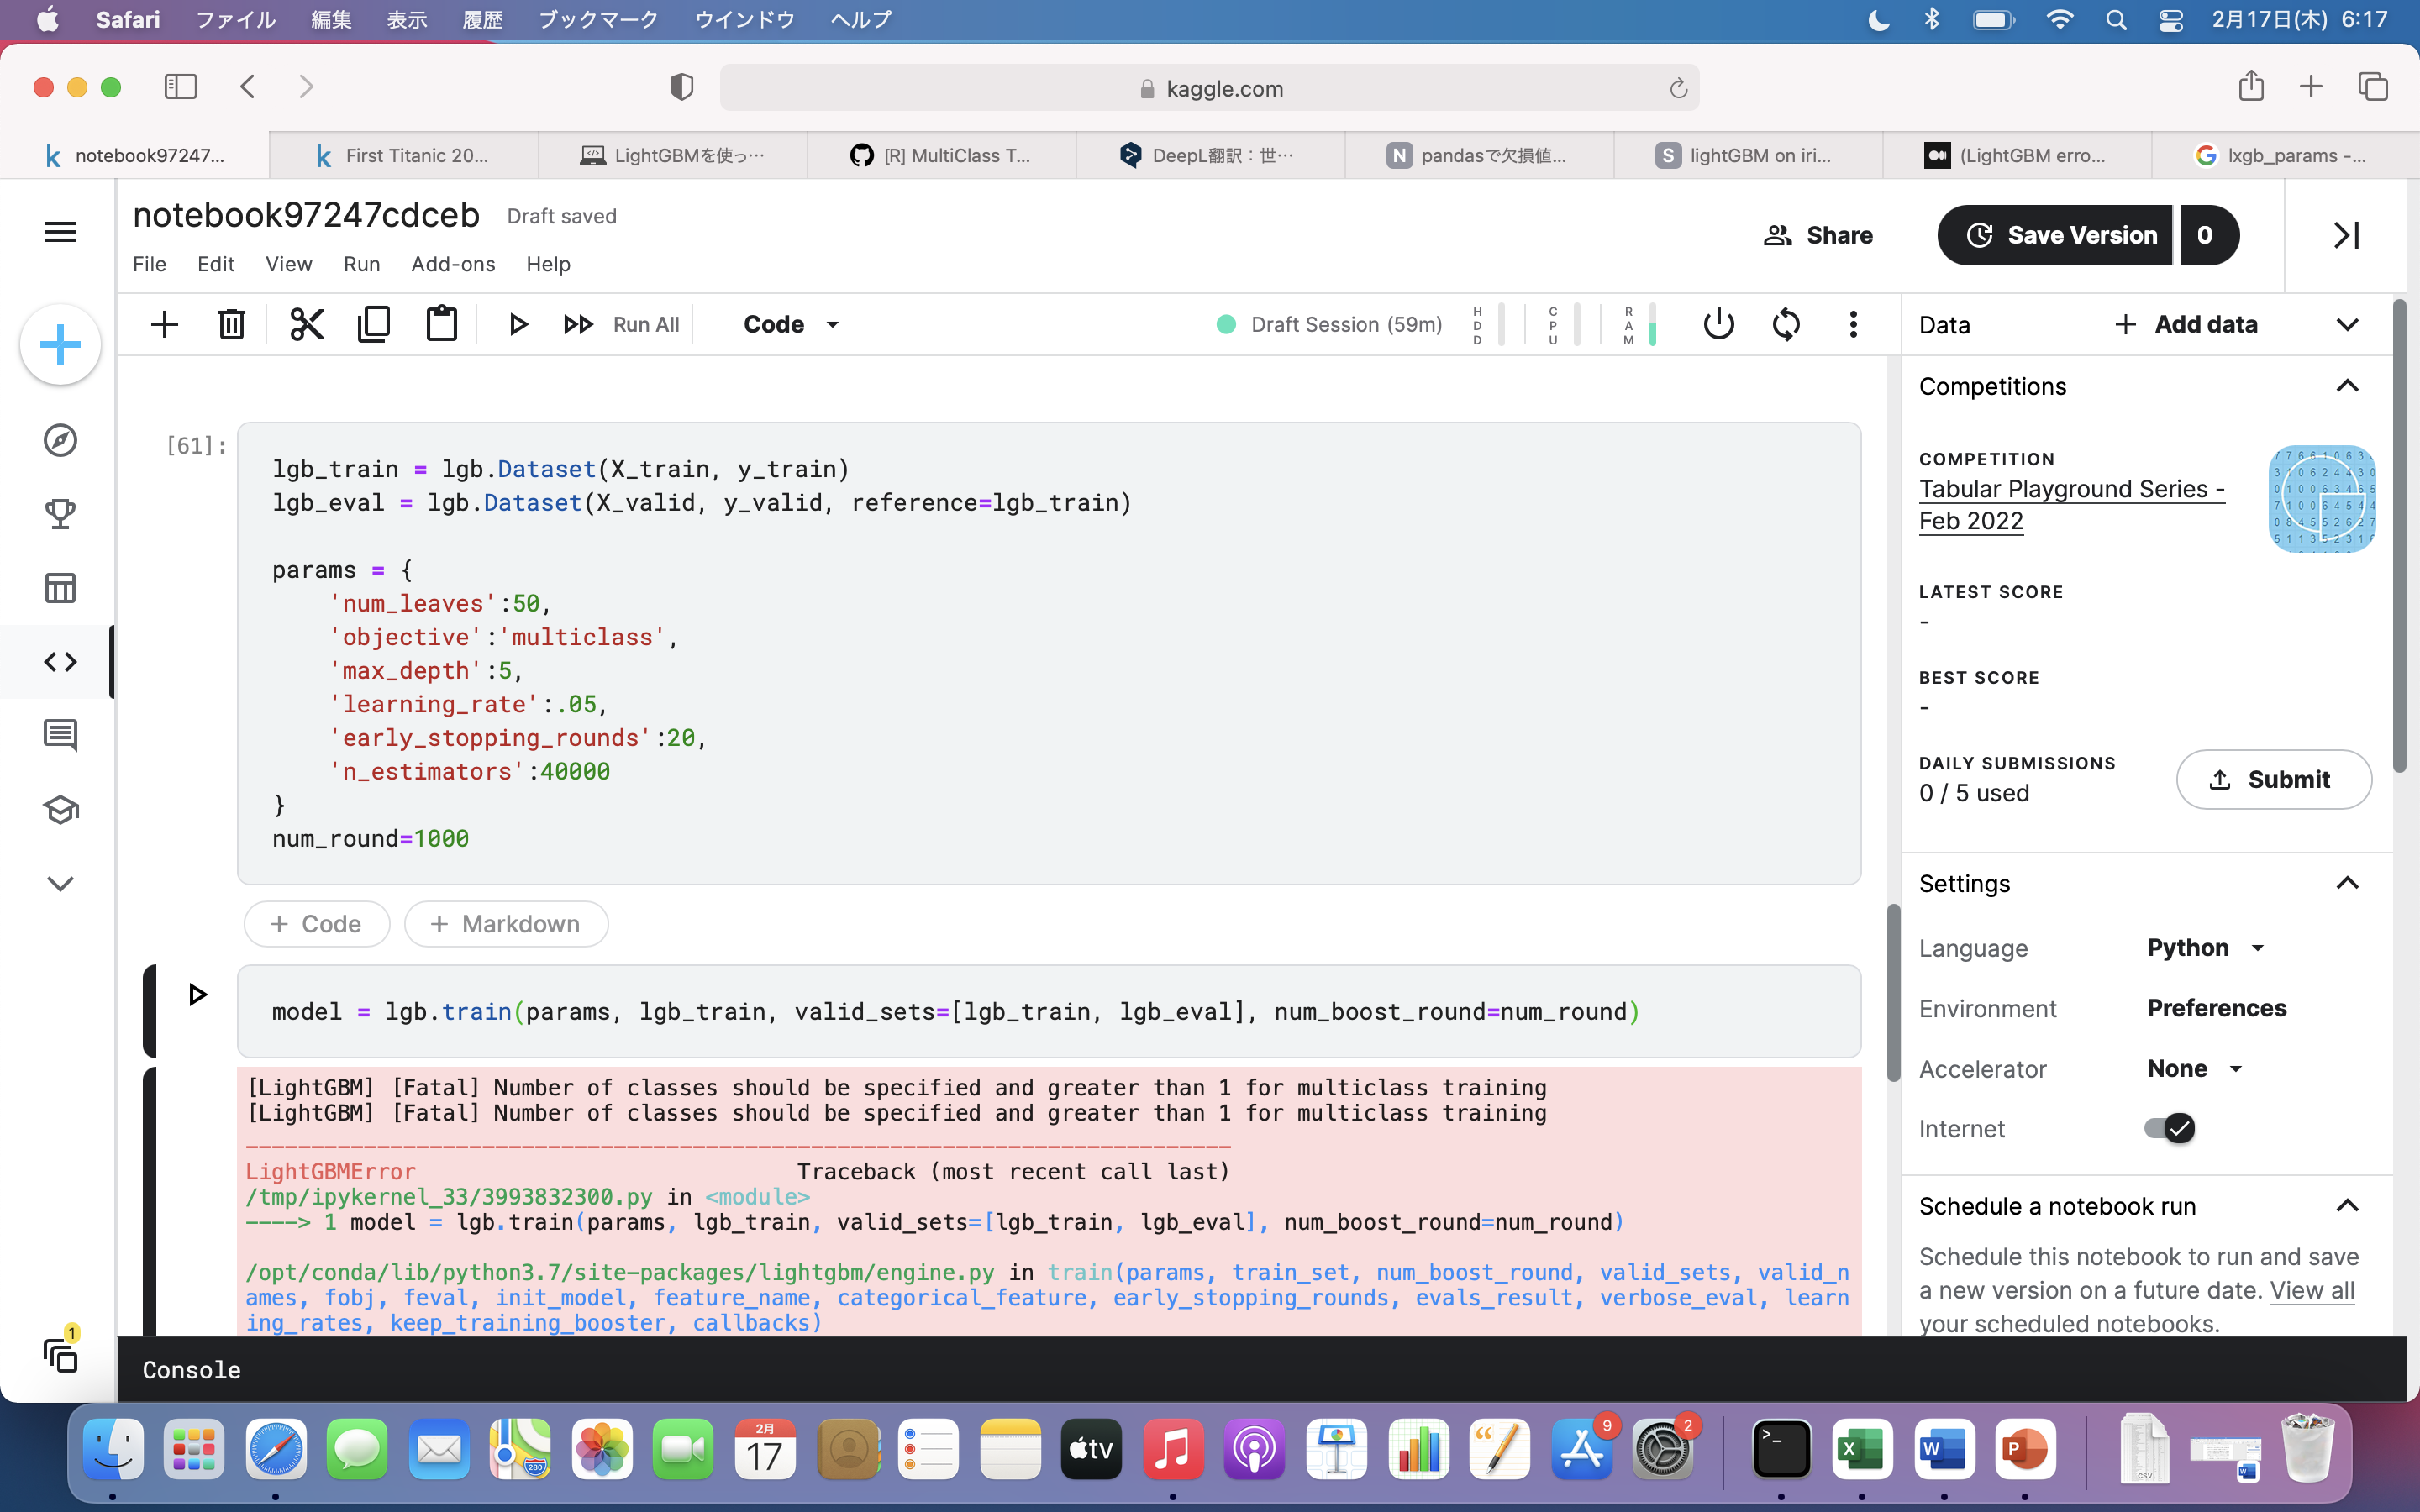Open Language Python dropdown
2420x1512 pixels.
(2205, 948)
